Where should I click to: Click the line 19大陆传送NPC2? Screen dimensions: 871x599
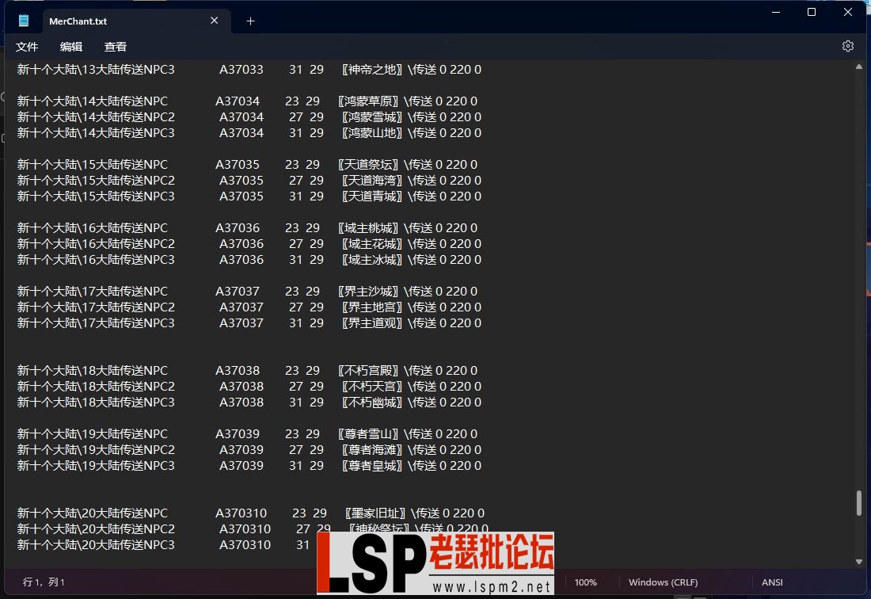tap(249, 449)
